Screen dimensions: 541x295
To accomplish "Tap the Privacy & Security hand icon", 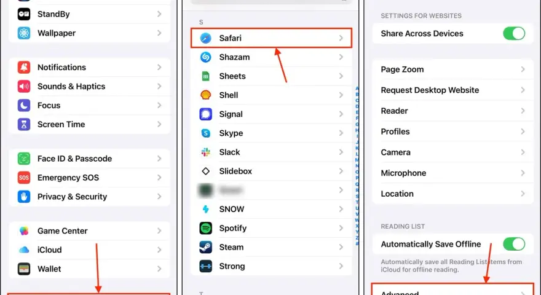I will [x=24, y=197].
